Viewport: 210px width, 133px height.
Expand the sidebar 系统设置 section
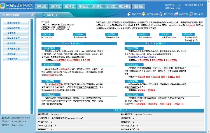16,54
